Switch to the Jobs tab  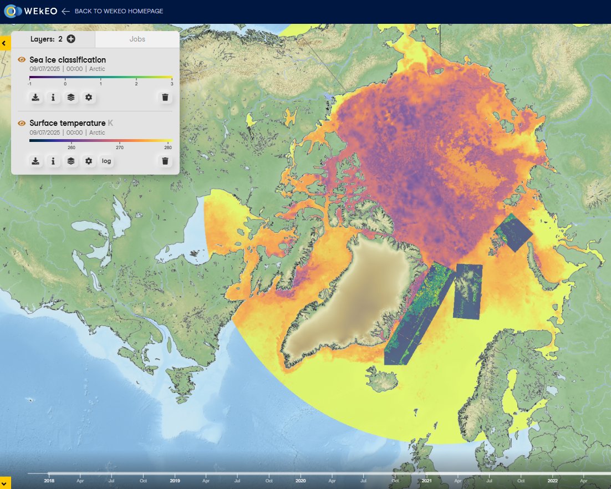(x=136, y=39)
